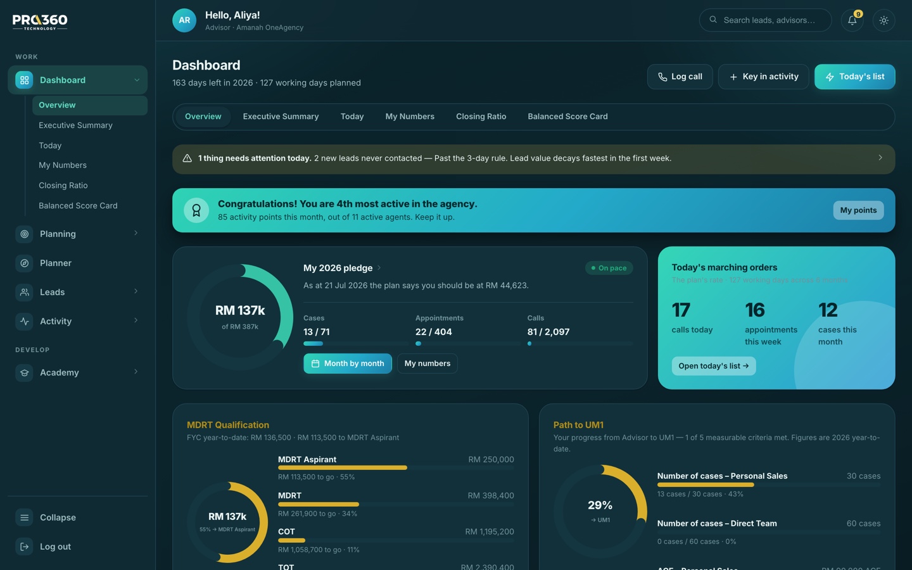912x570 pixels.
Task: Click the My points button
Action: (858, 210)
